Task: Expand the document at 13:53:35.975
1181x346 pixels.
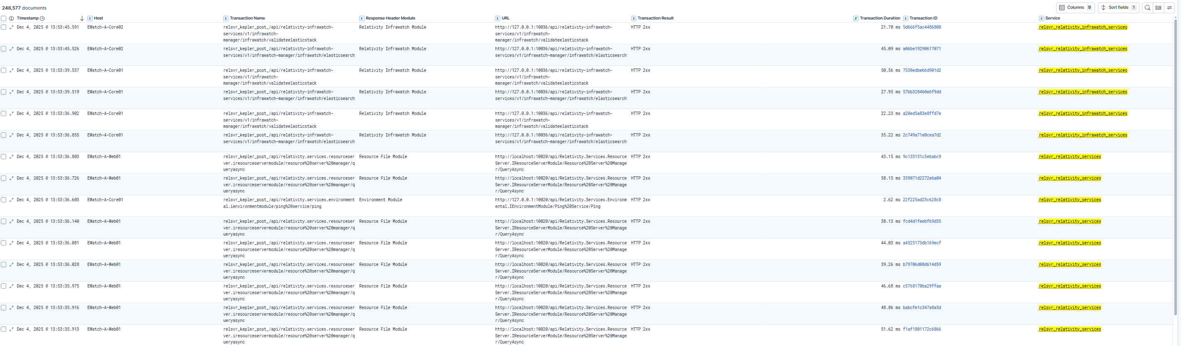Action: pyautogui.click(x=12, y=286)
